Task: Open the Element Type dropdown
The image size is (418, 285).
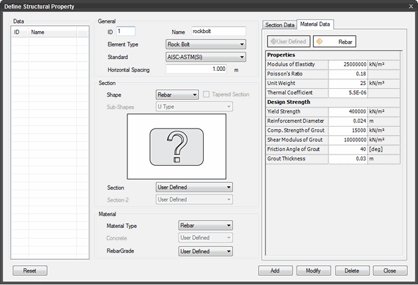Action: (205, 44)
